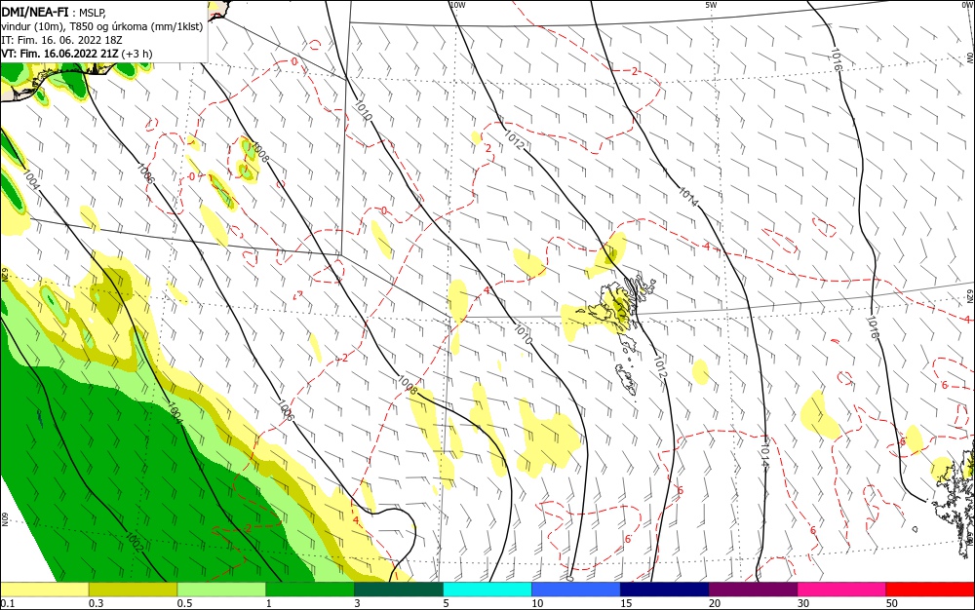Click the '10W' longitude label
This screenshot has height=610, width=975.
click(457, 5)
